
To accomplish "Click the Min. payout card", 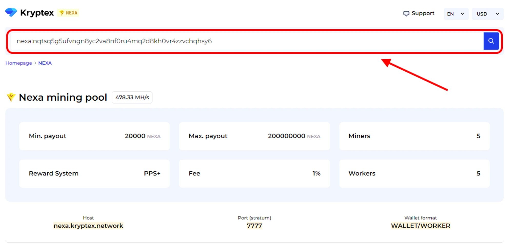I will pos(94,136).
